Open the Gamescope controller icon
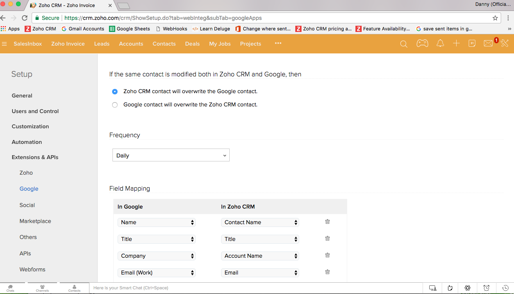Image resolution: width=514 pixels, height=294 pixels. point(422,44)
